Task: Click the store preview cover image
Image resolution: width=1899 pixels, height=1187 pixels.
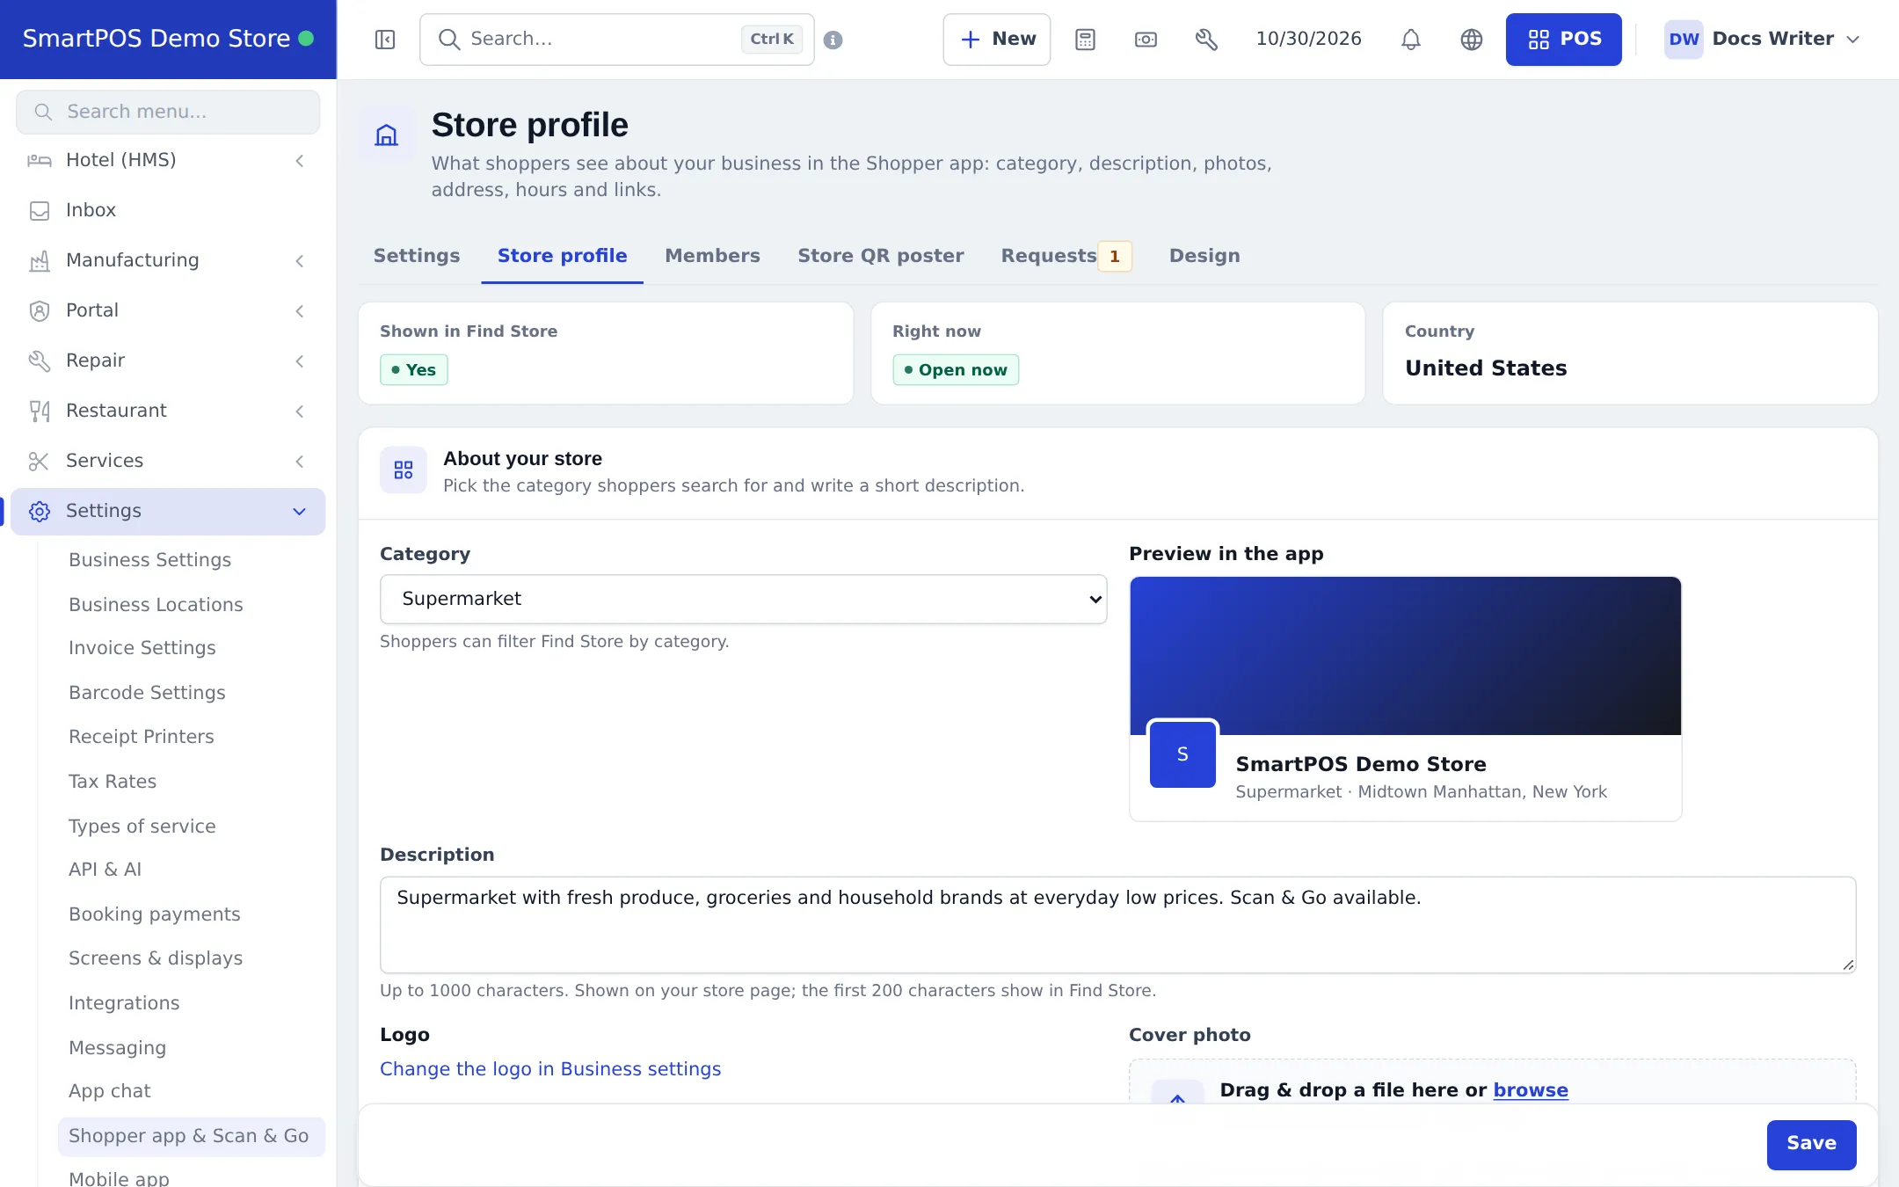Action: click(1405, 656)
